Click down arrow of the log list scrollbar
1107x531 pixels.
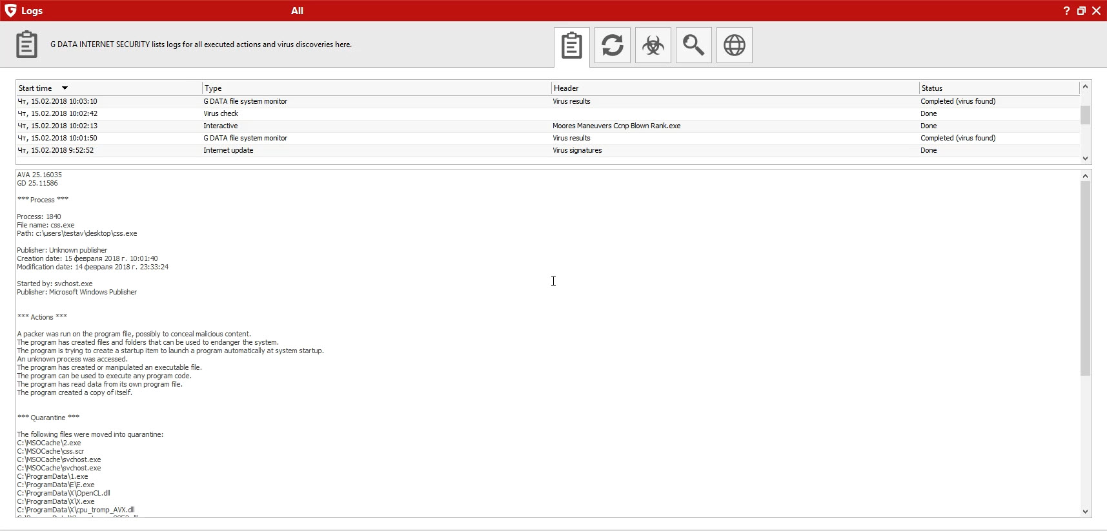1085,158
